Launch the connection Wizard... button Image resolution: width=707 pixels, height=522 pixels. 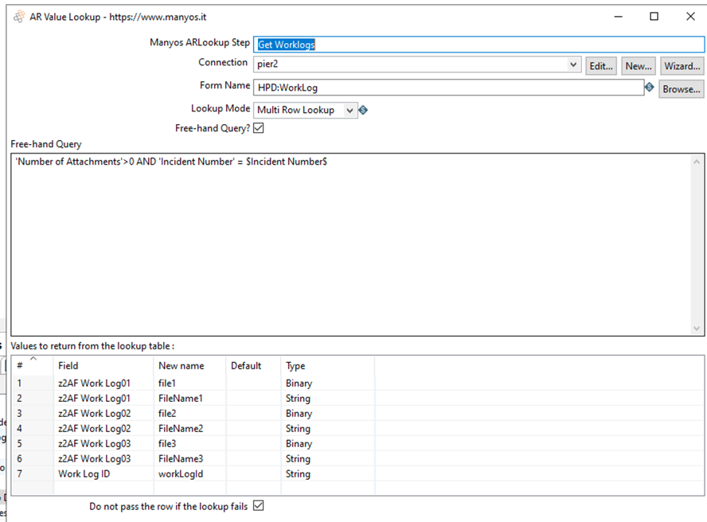click(x=682, y=66)
